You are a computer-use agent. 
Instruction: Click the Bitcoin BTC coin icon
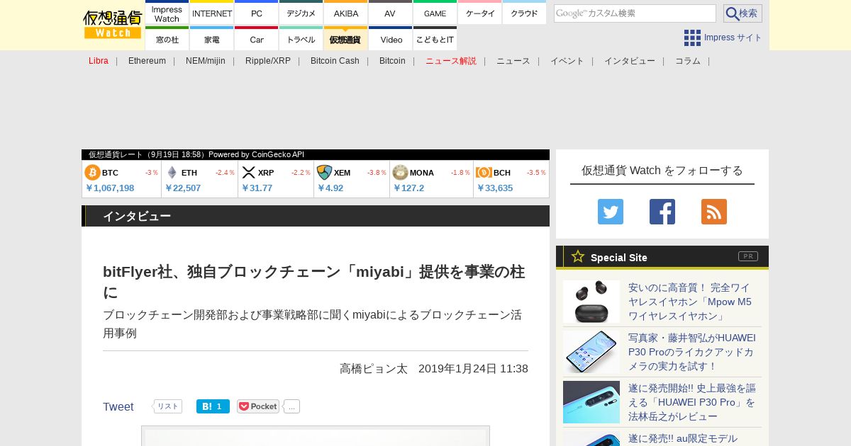[x=92, y=173]
